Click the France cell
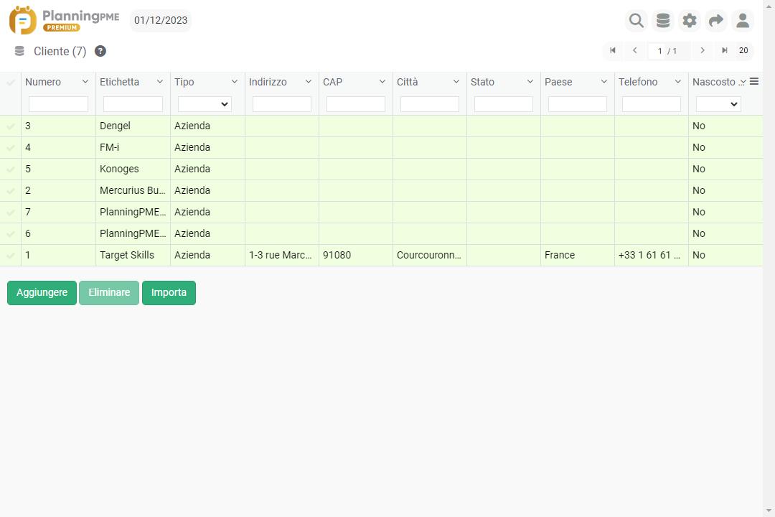 (x=577, y=256)
